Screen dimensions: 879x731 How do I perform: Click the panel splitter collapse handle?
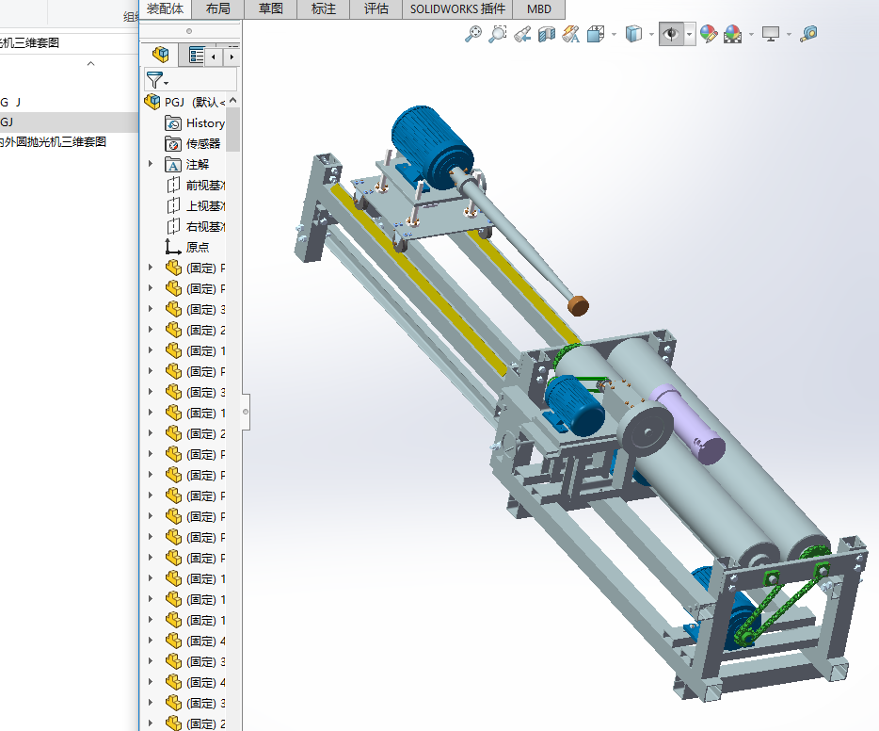click(x=246, y=411)
